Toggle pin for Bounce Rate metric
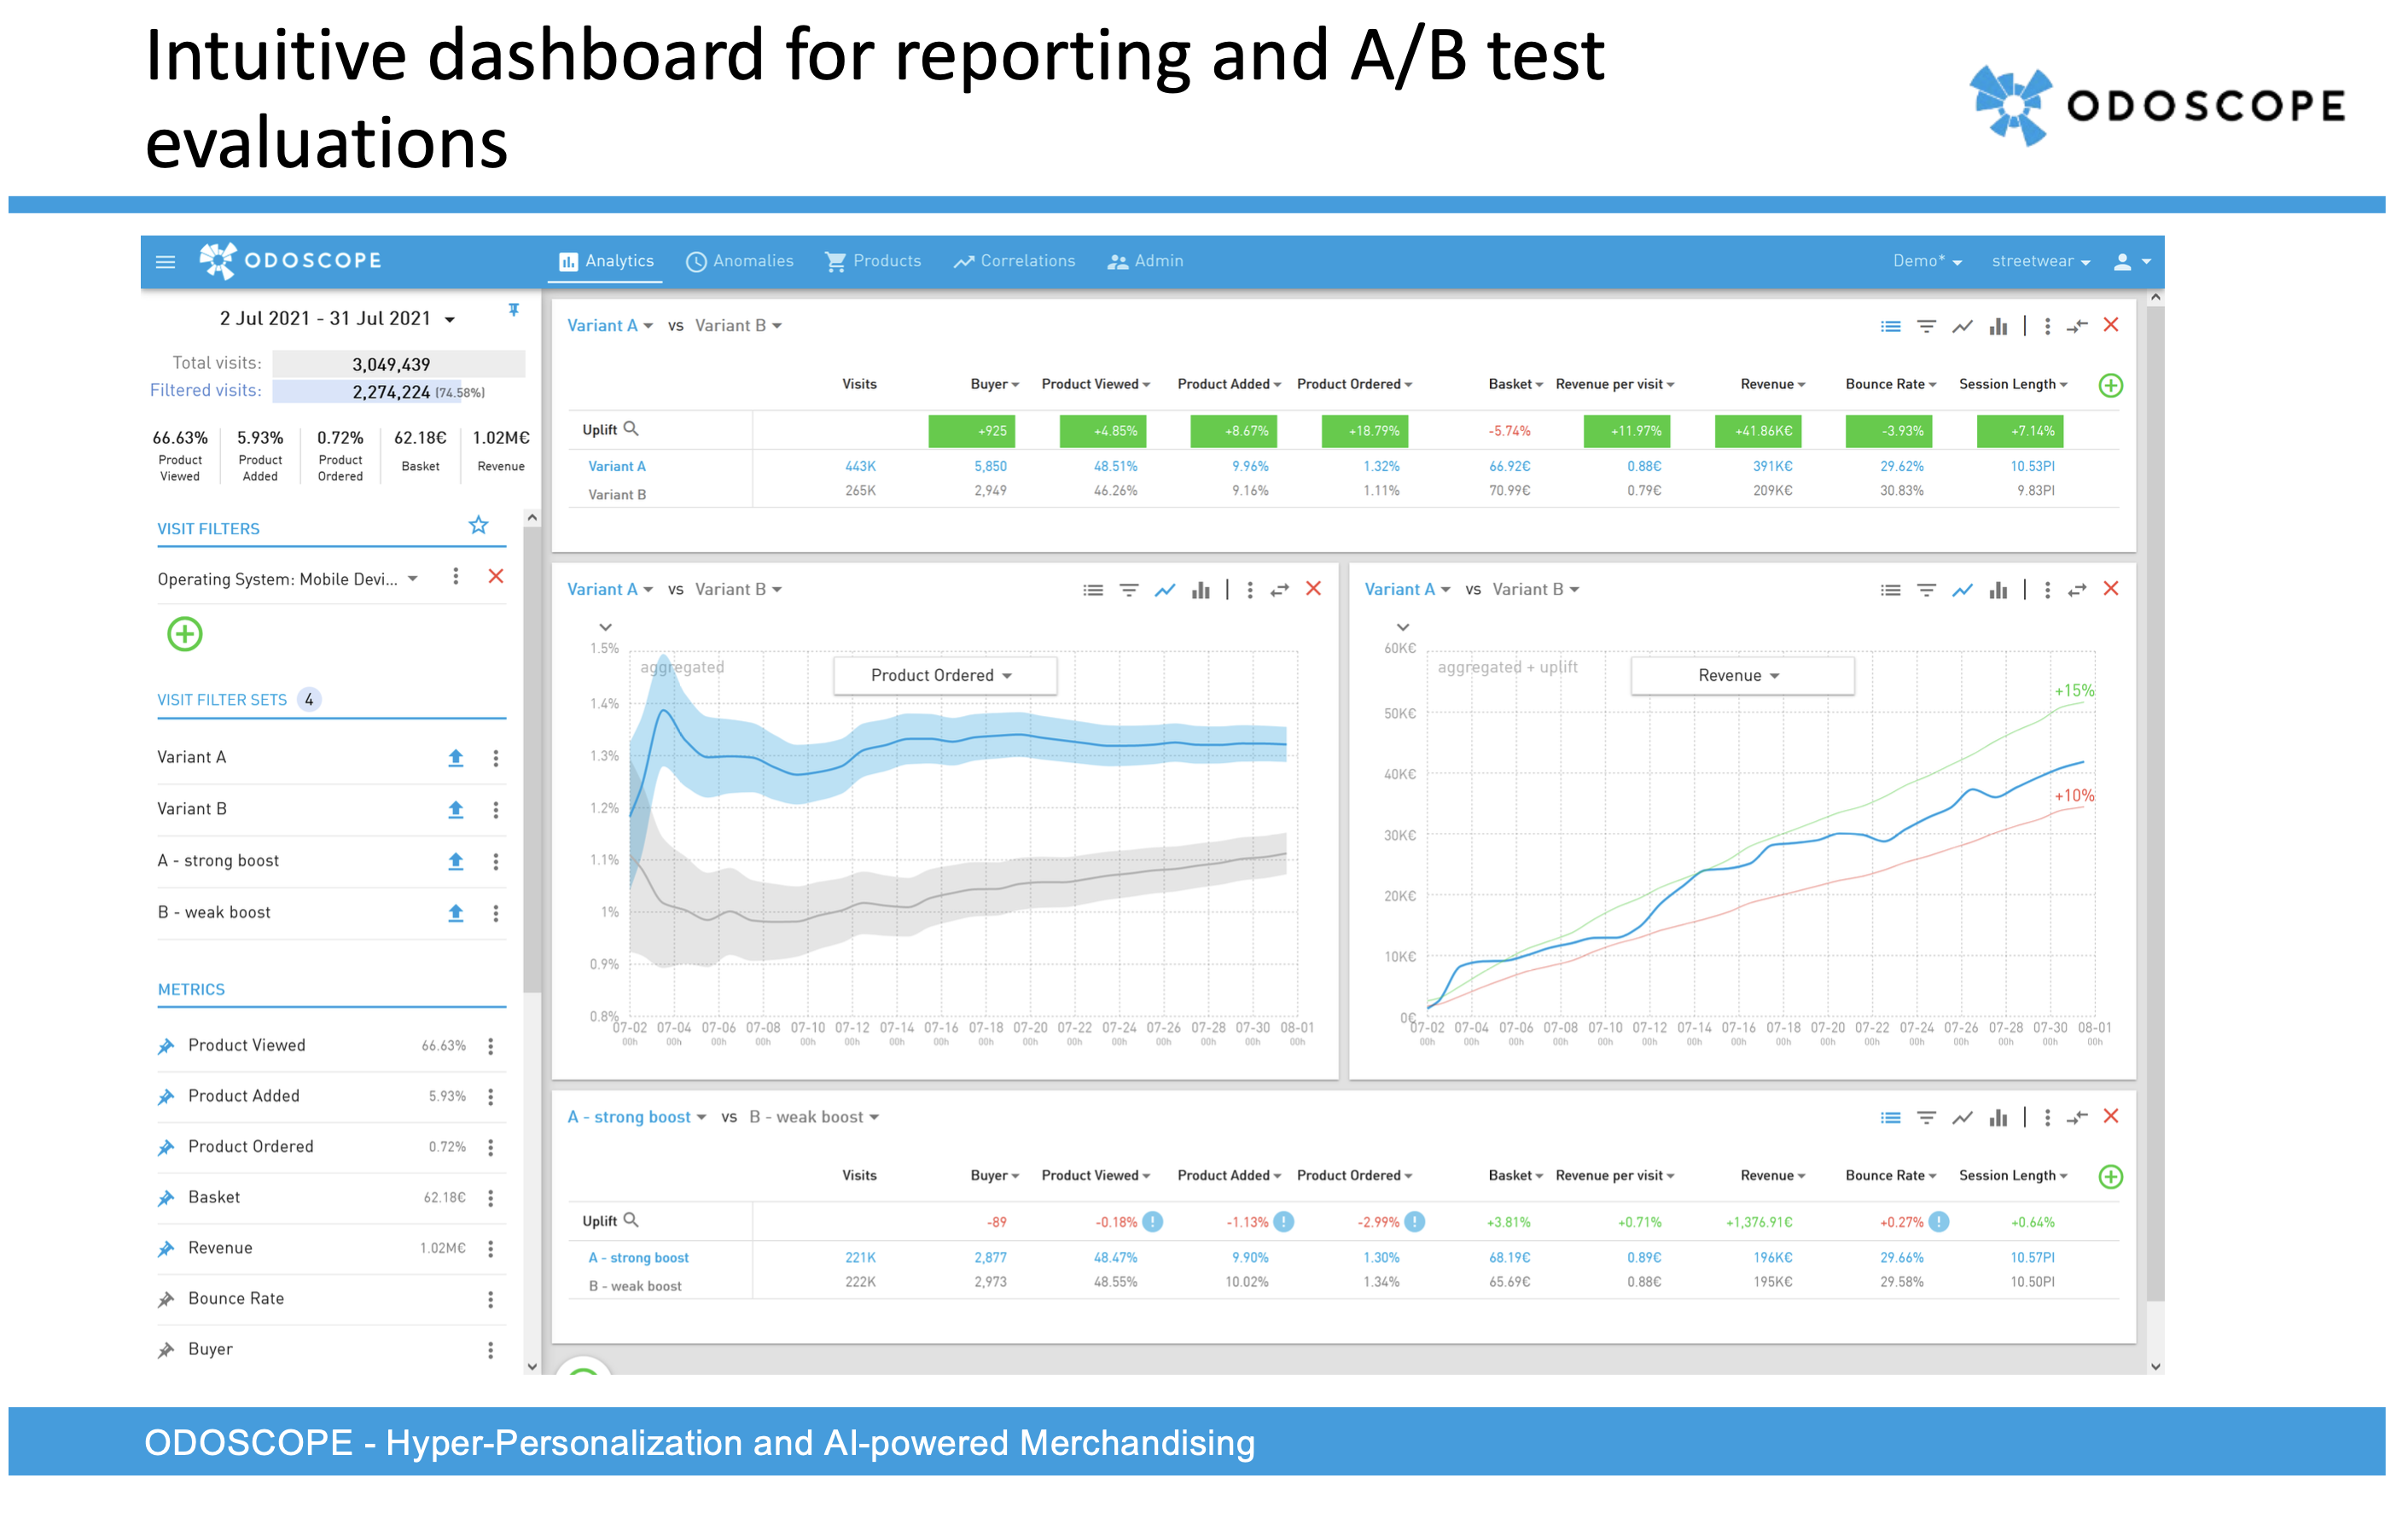Viewport: 2408px width, 1519px height. pos(166,1299)
